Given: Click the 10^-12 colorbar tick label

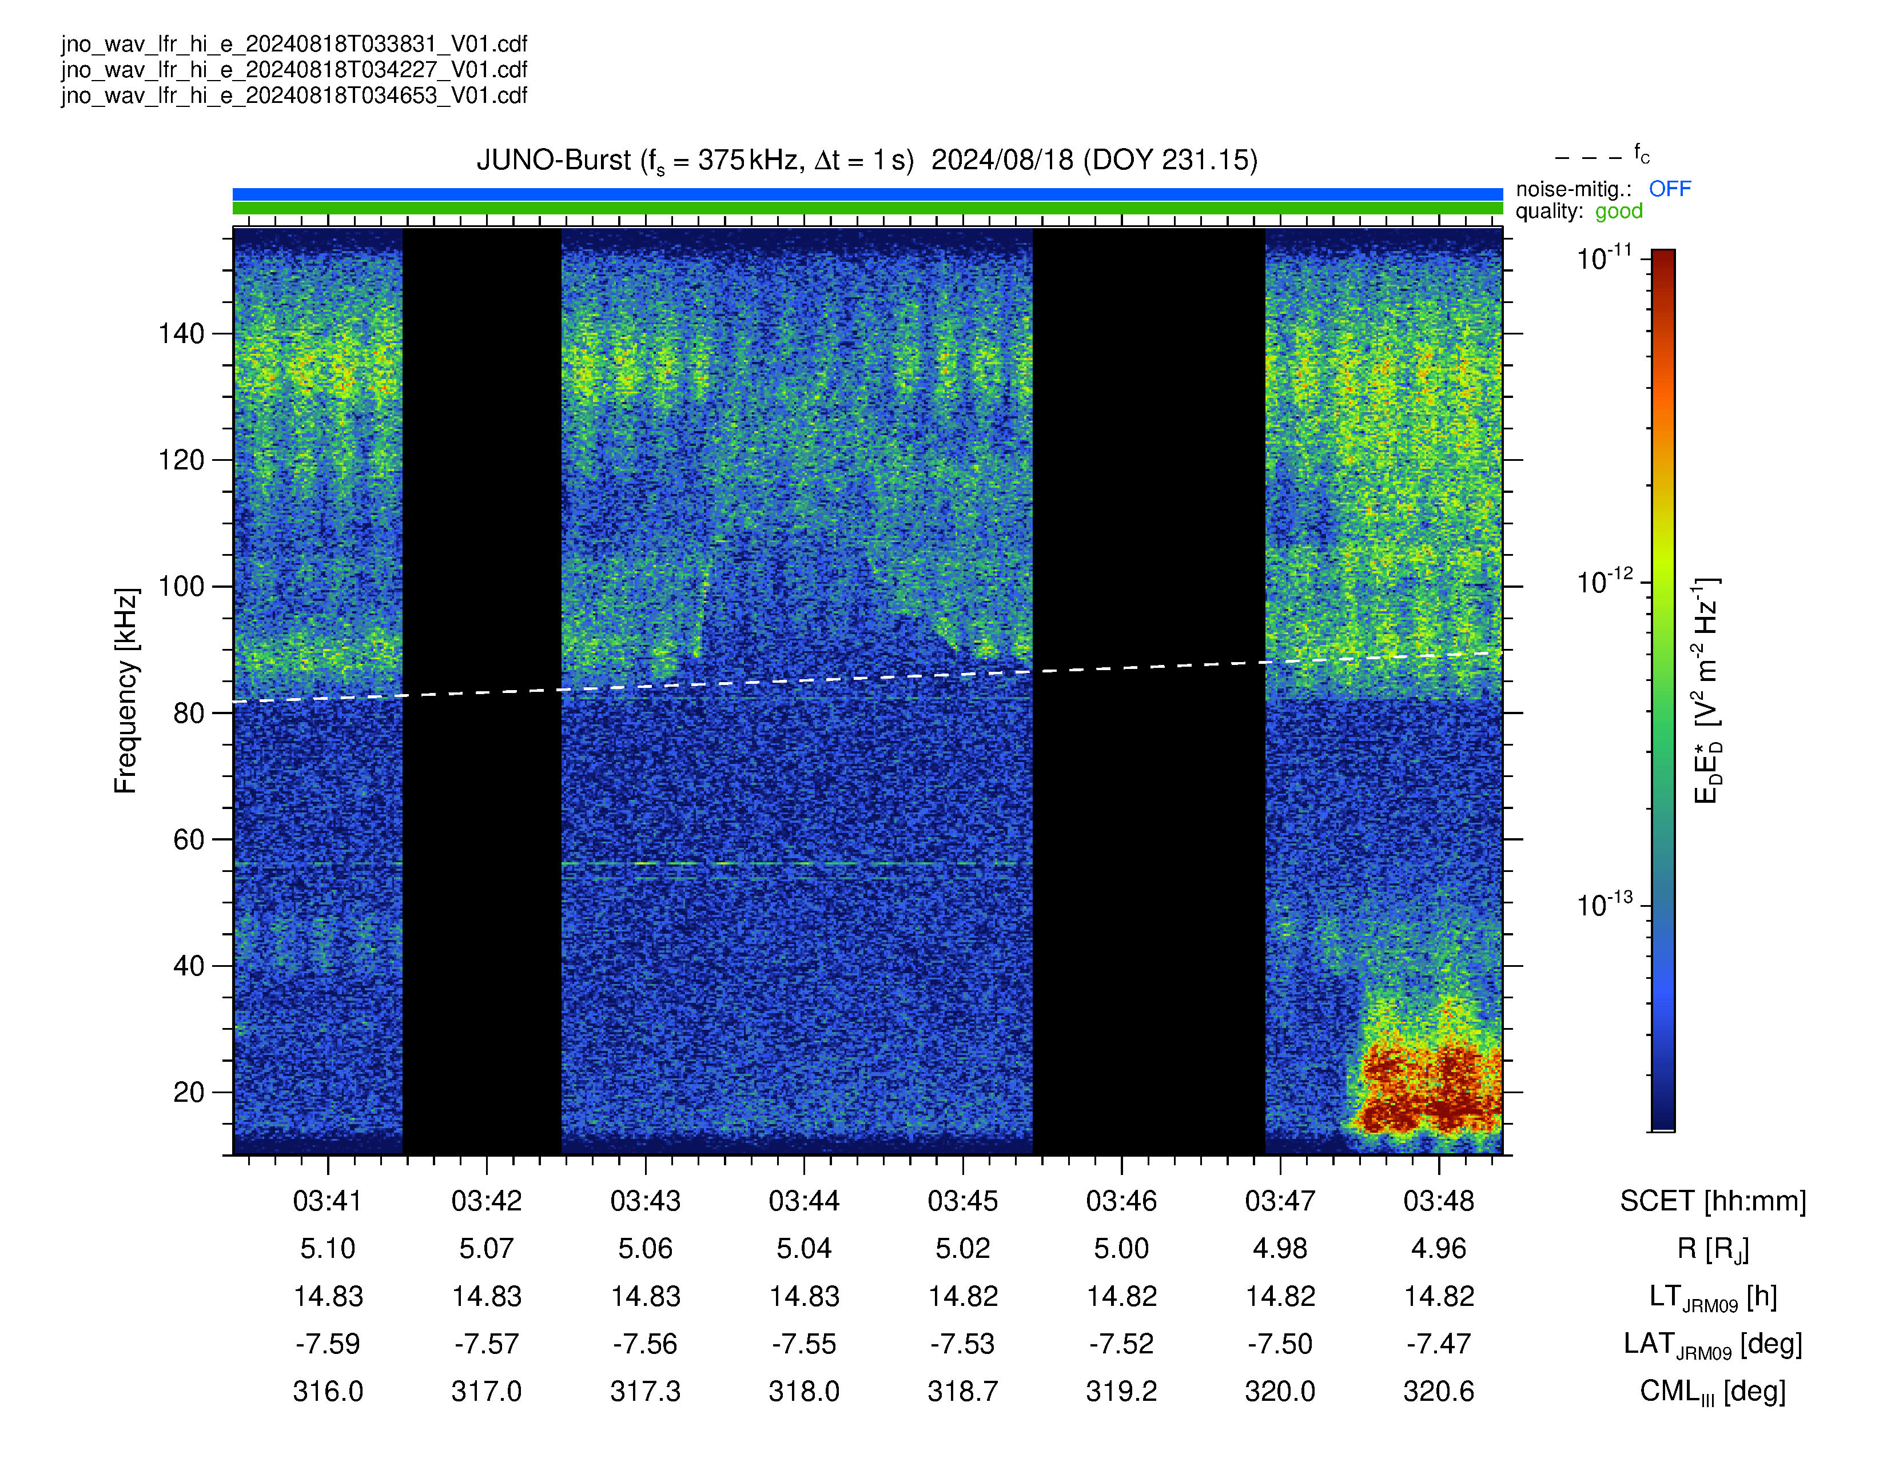Looking at the screenshot, I should [x=1605, y=581].
